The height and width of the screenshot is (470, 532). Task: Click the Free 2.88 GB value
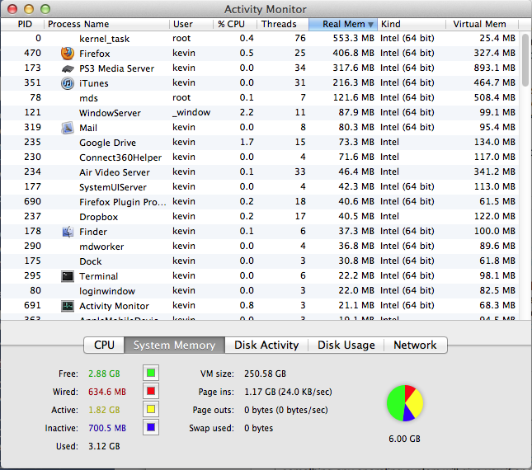point(104,374)
